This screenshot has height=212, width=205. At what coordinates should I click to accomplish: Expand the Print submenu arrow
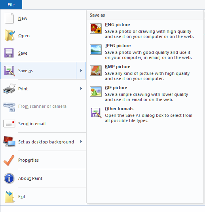pos(81,88)
